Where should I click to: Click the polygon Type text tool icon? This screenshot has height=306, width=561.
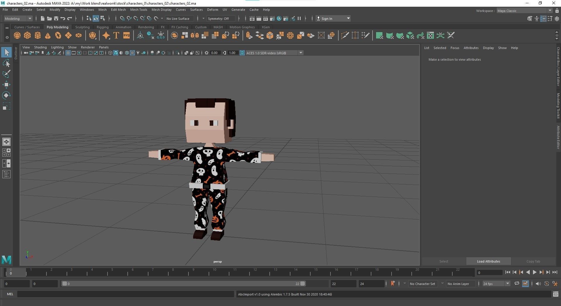tap(116, 36)
